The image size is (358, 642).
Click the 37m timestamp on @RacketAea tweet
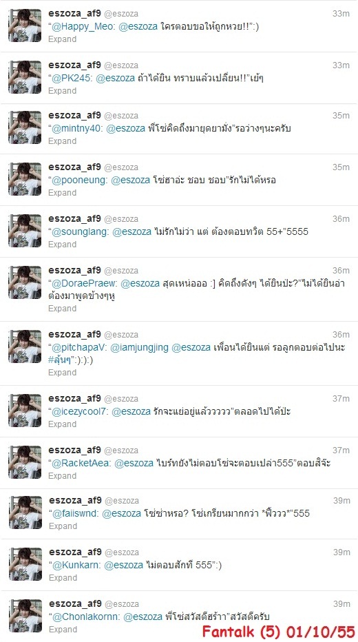tap(341, 451)
